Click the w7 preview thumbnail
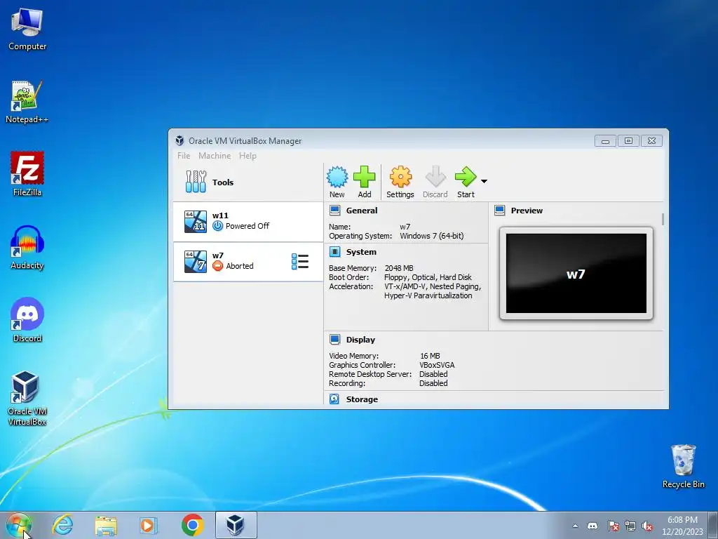The image size is (718, 539). pos(576,274)
